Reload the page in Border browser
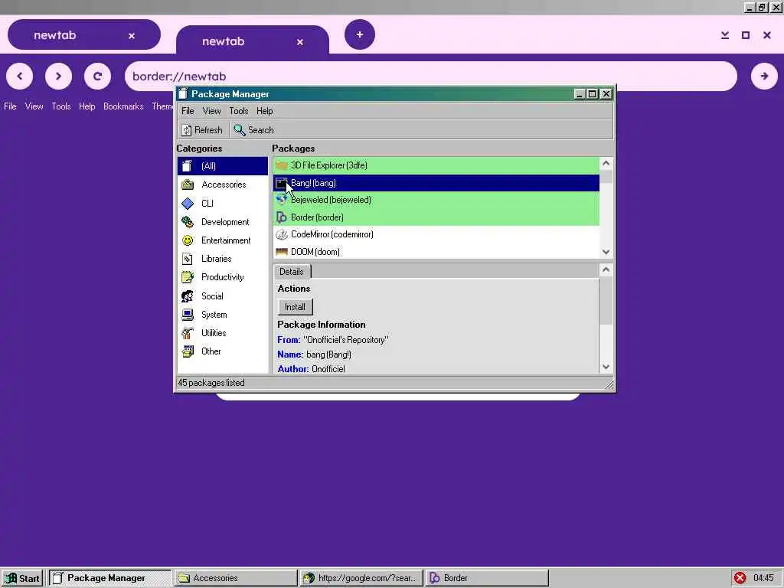This screenshot has width=784, height=588. click(x=97, y=76)
